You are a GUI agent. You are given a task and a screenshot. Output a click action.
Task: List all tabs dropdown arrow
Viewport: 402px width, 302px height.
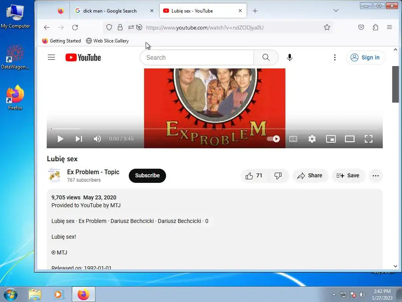pyautogui.click(x=336, y=11)
